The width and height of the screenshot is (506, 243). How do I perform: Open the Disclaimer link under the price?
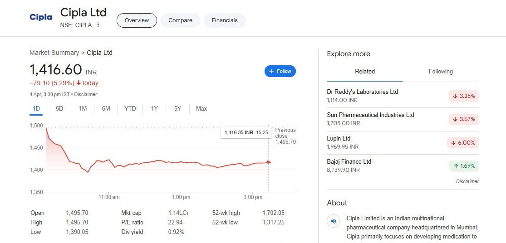tap(85, 94)
